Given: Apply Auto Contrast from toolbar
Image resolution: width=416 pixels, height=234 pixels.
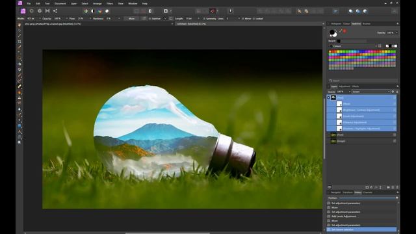Looking at the screenshot, I should tap(92, 11).
